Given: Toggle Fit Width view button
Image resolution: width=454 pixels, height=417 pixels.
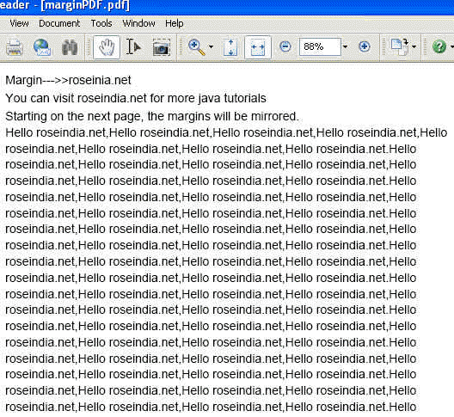Looking at the screenshot, I should tap(258, 47).
